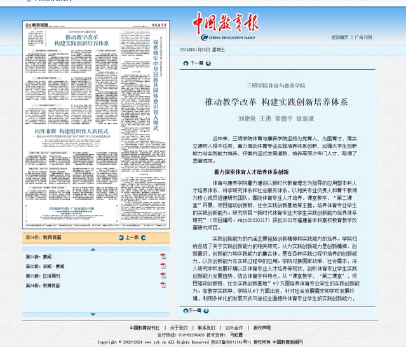Click 04 教育视窗 header in page thumbnail

[37, 25]
